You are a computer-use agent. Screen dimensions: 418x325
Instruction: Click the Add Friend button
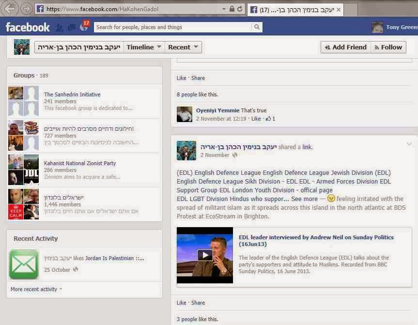345,47
